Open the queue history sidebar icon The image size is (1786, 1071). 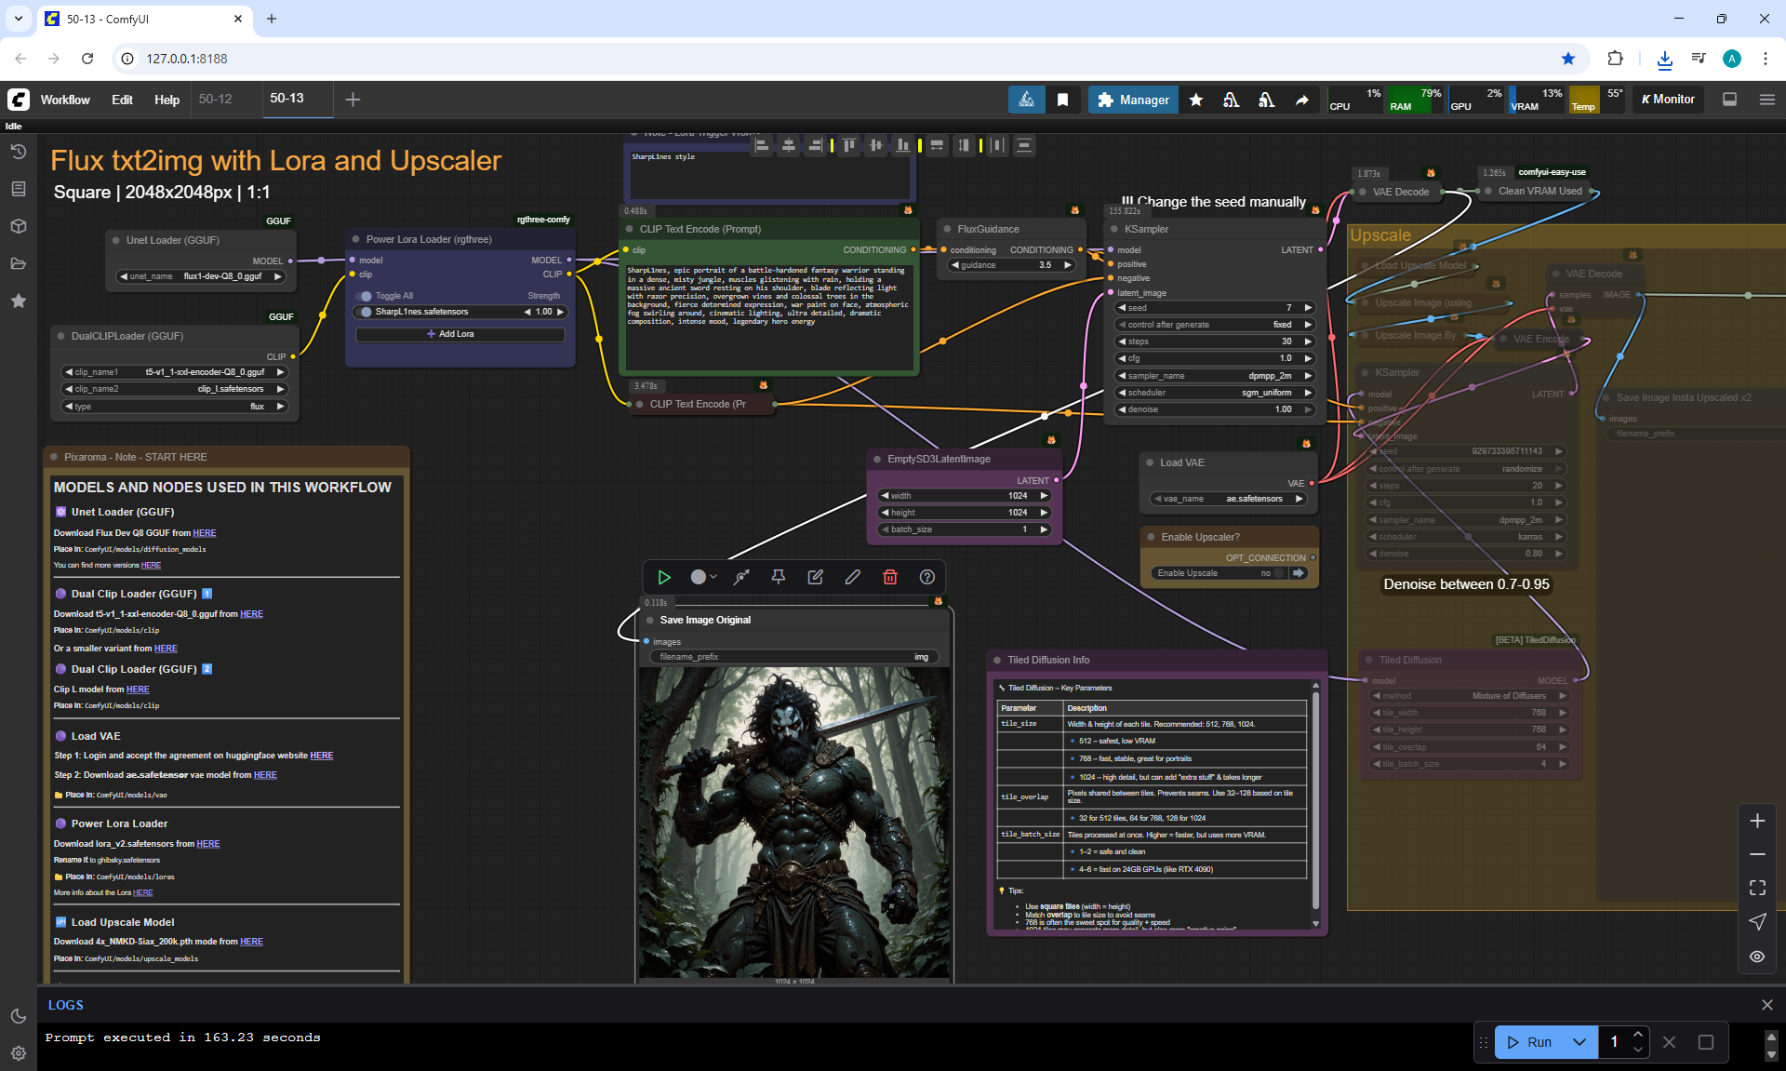(x=18, y=152)
